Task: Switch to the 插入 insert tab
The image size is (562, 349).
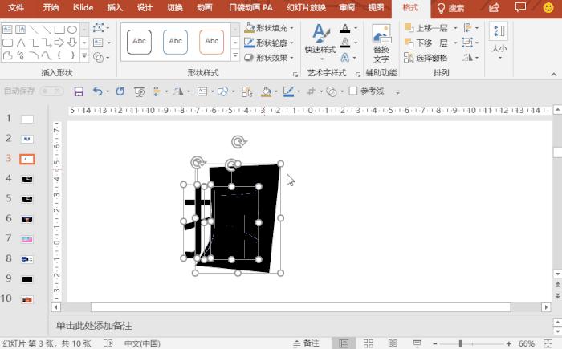Action: click(115, 7)
